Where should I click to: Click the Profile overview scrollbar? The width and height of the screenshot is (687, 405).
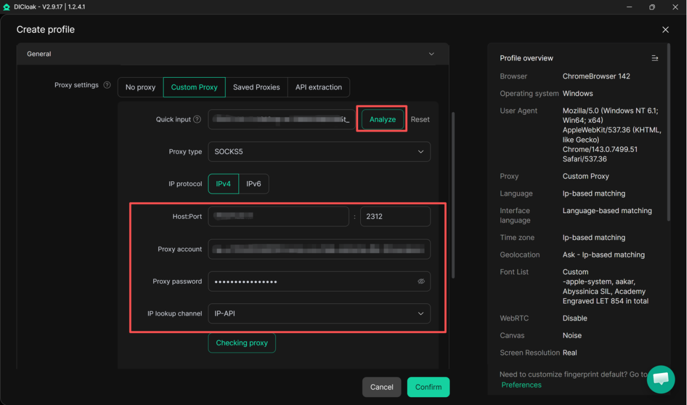click(668, 133)
